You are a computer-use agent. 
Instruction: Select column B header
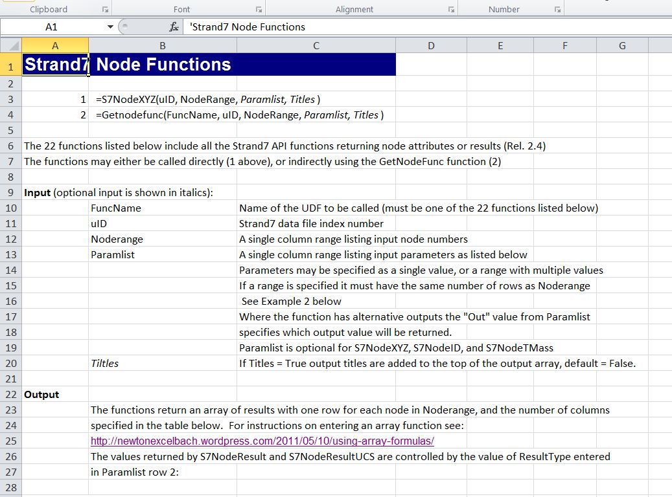point(162,45)
